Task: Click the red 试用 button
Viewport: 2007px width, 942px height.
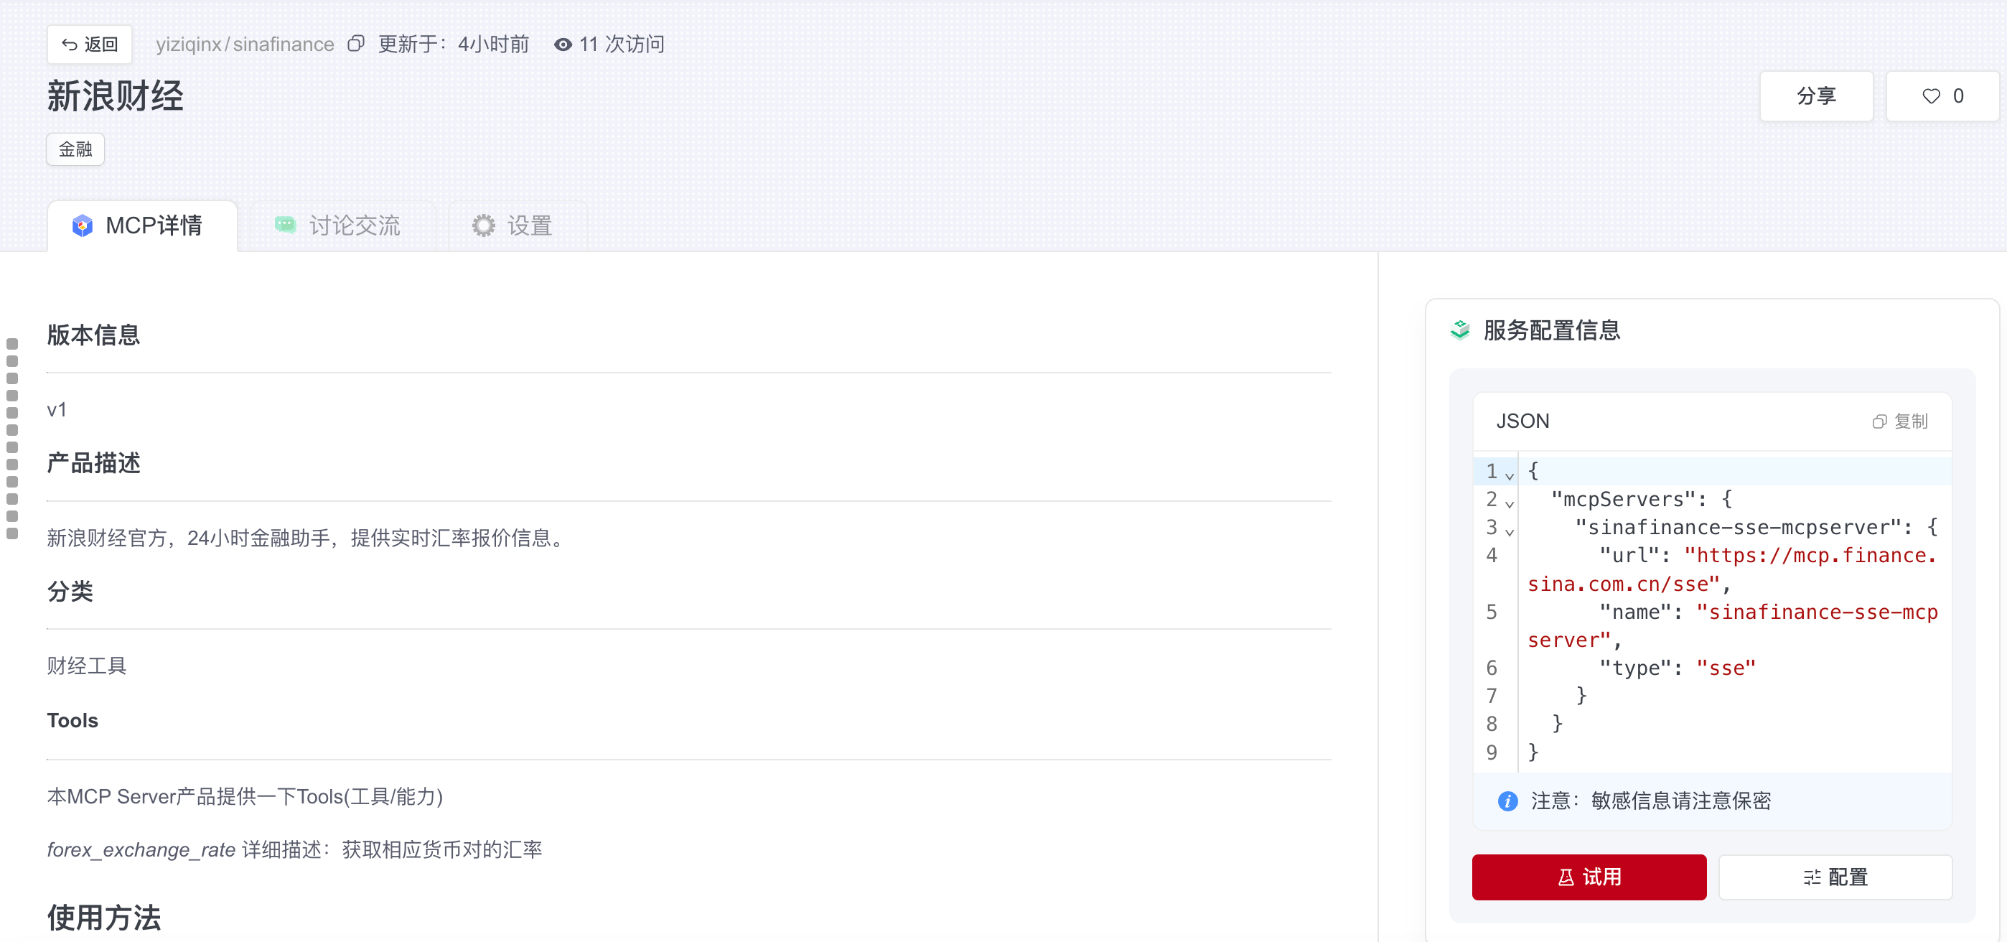Action: 1589,877
